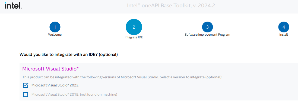
Task: Click the Microsoft Visual Studio* section heading
Action: point(50,69)
